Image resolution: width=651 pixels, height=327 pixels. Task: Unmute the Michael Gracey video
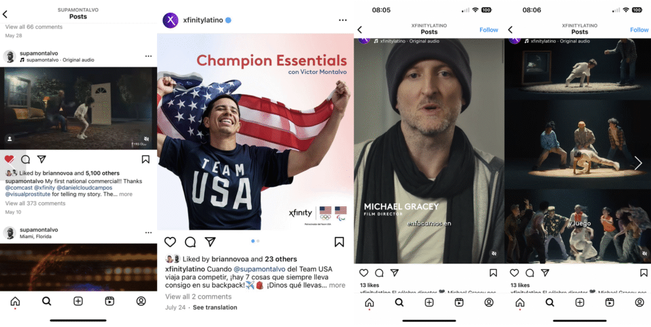[493, 253]
